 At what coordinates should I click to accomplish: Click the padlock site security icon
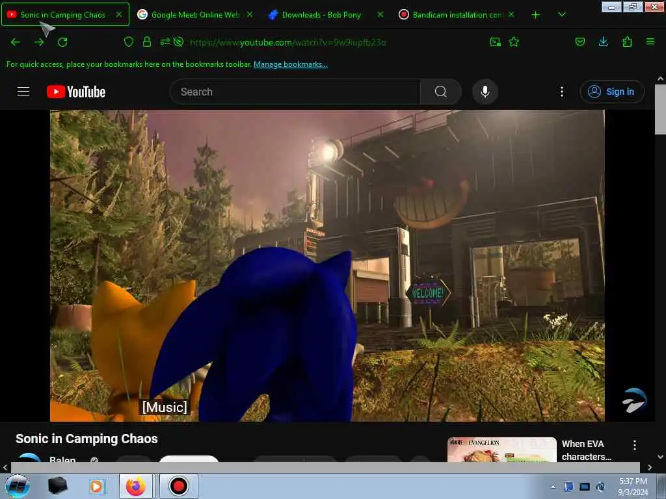click(x=147, y=42)
